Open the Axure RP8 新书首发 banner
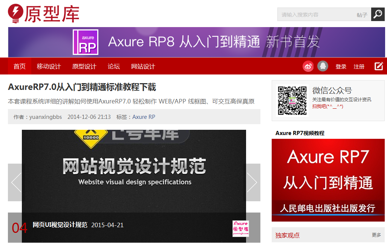Screen dimensions: 387x243 coord(196,42)
